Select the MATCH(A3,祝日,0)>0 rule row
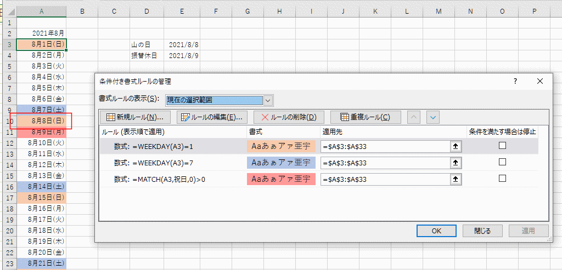Screen dimensions: 562x270 point(319,179)
